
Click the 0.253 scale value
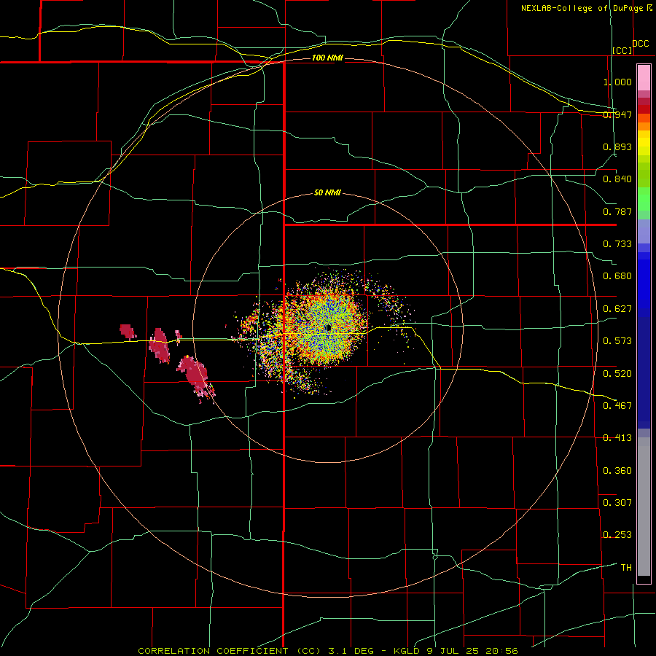[617, 535]
